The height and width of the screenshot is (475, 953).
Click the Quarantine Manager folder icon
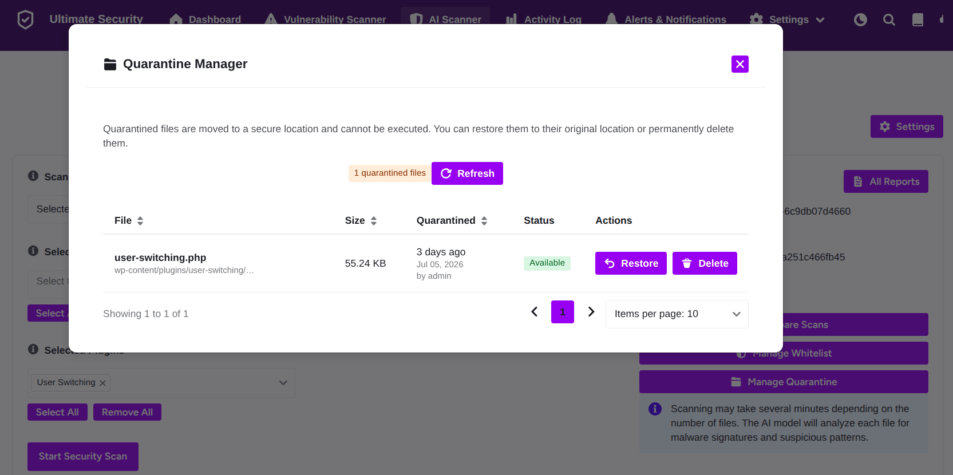[110, 64]
